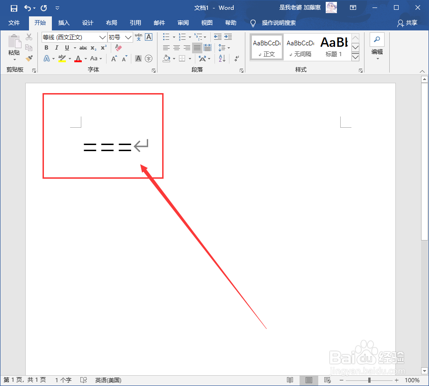This screenshot has height=386, width=429.
Task: Pick the yellow text highlight color
Action: tap(63, 58)
